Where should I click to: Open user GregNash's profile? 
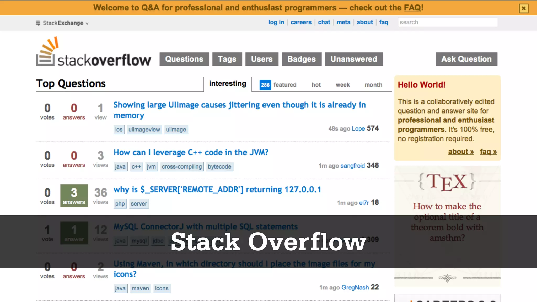[355, 287]
